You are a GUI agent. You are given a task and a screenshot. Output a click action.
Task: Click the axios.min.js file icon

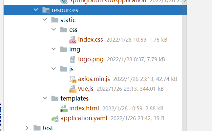pyautogui.click(x=73, y=79)
